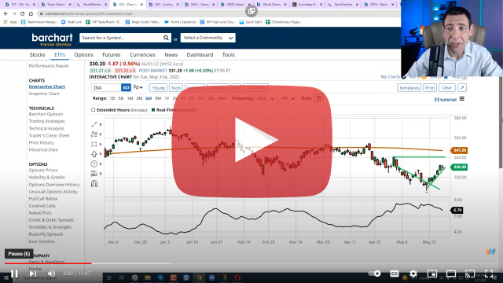Screen dimensions: 503x283
Task: Open YouTube player settings gear
Action: (413, 274)
